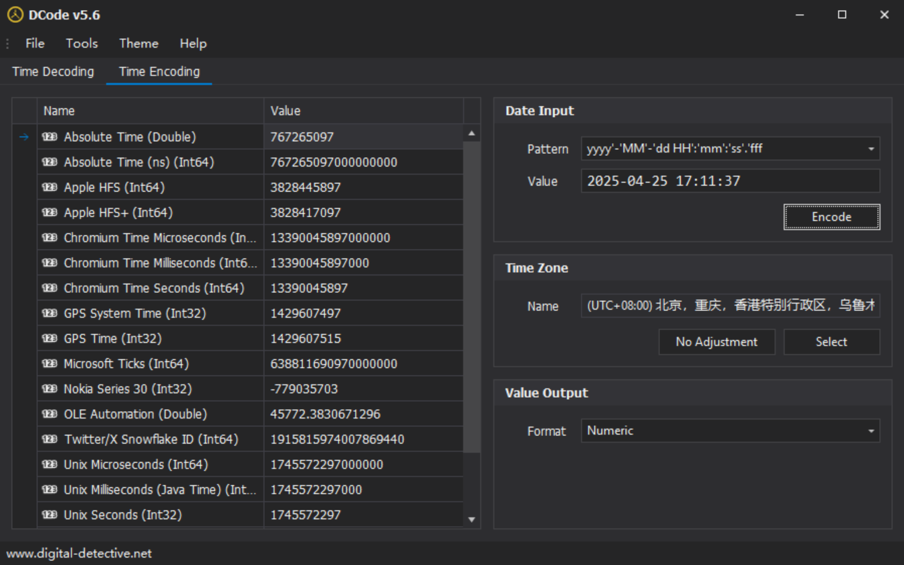Click the date Value input field

click(729, 181)
